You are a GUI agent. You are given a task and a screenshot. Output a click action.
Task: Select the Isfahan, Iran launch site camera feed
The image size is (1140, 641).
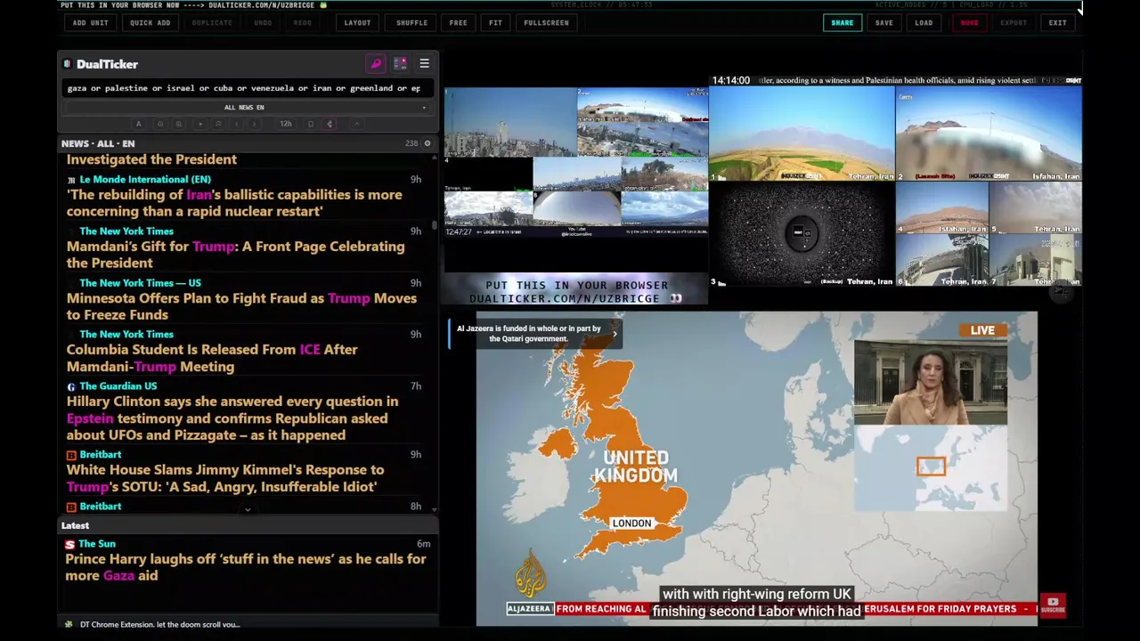pyautogui.click(x=989, y=134)
